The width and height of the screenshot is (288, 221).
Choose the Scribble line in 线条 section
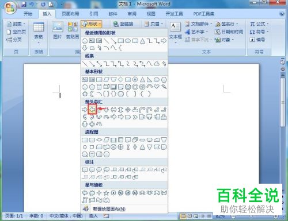[164, 64]
